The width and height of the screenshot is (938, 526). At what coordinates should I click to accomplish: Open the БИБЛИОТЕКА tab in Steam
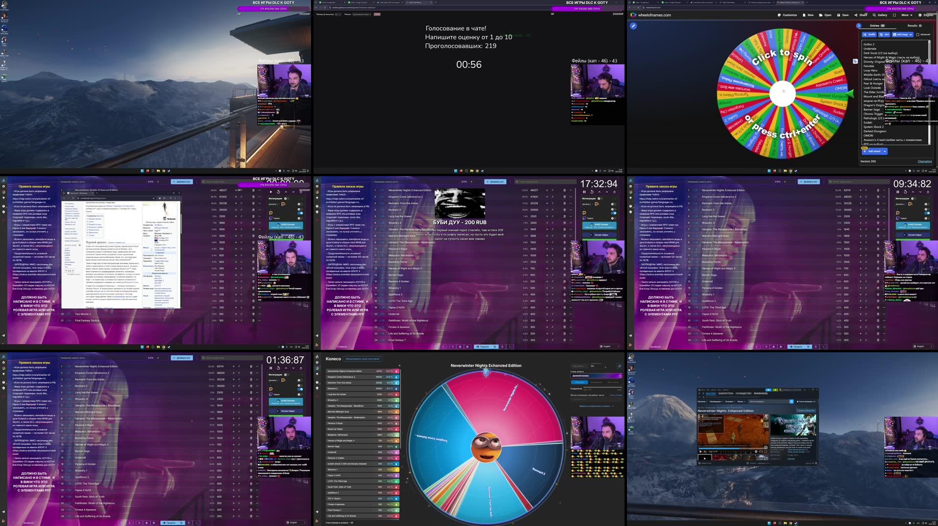tap(725, 393)
